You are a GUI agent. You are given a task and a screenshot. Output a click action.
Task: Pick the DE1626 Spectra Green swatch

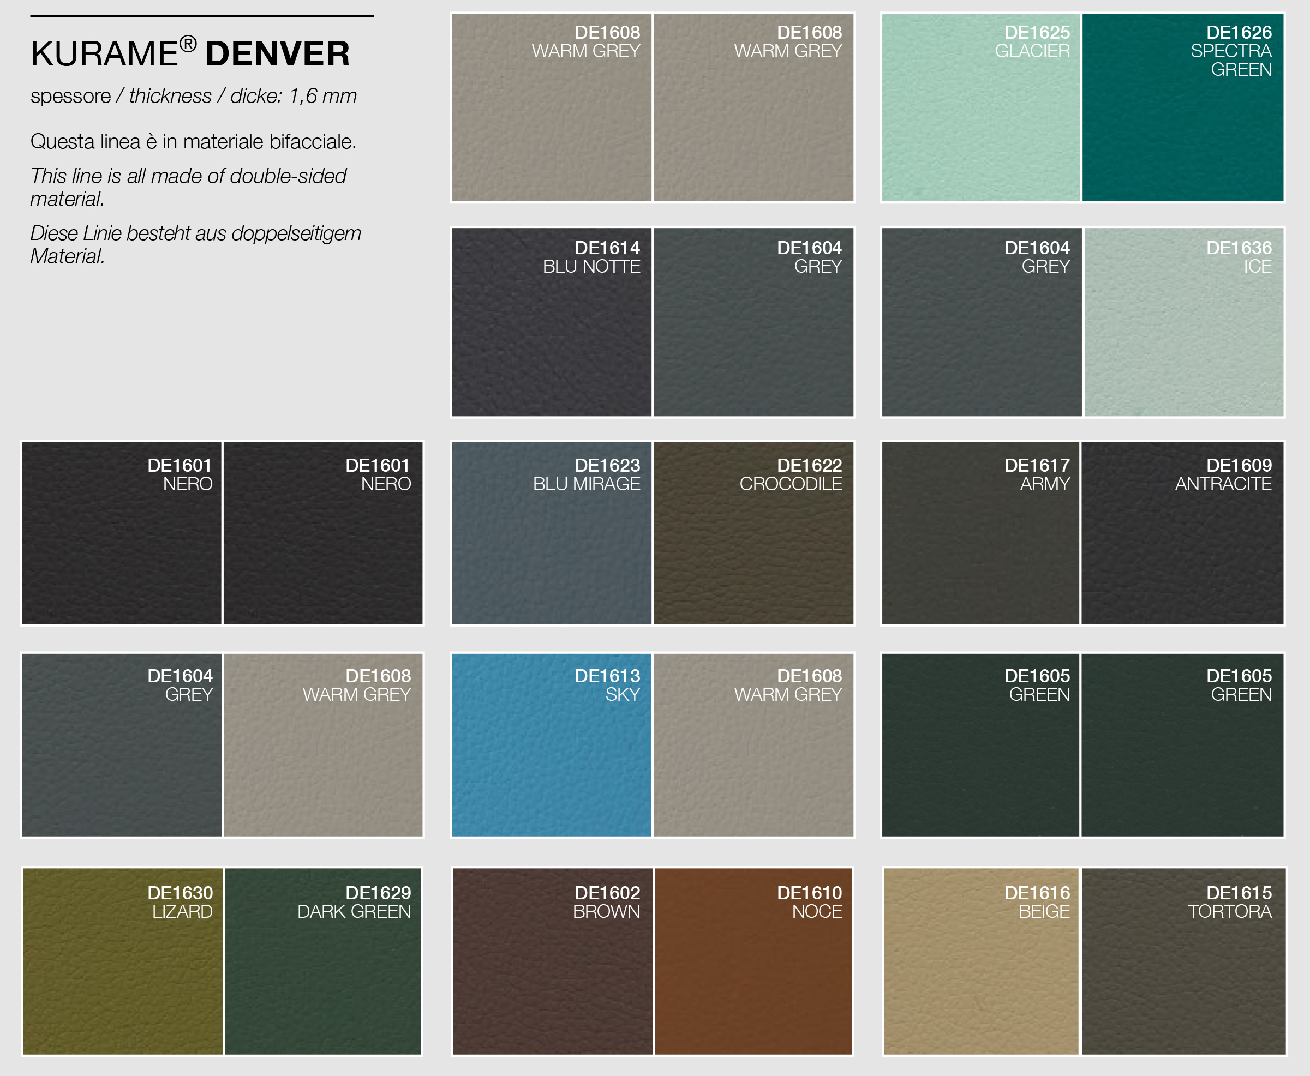[1183, 108]
